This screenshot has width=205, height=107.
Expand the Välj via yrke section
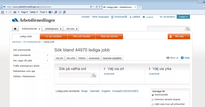(x=160, y=69)
